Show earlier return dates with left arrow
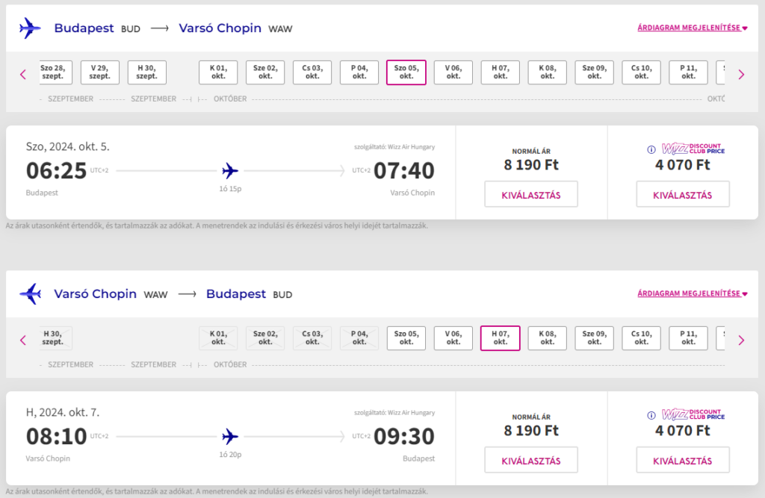This screenshot has width=765, height=498. coord(23,340)
